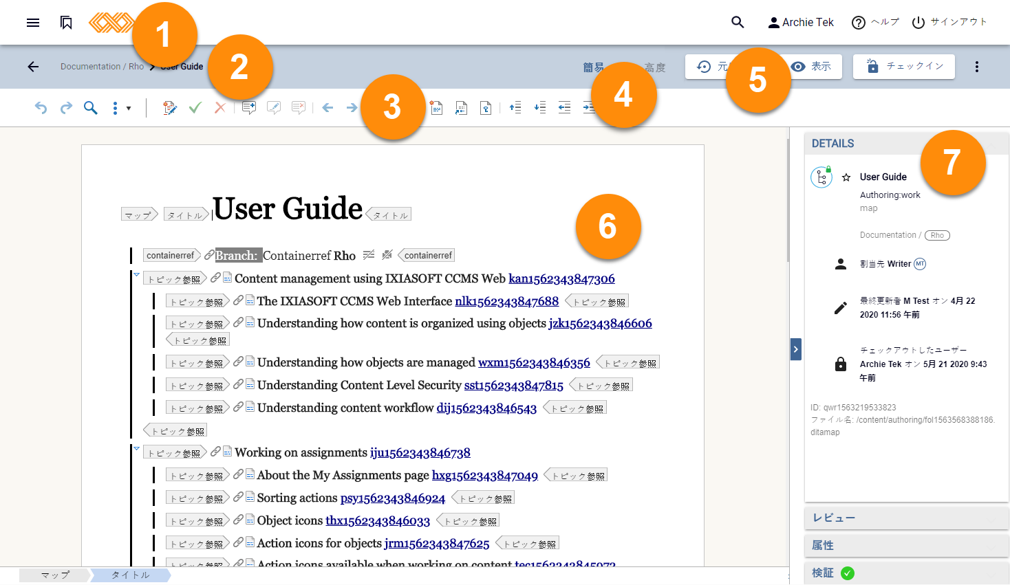Switch editor to 簡易 mode
This screenshot has width=1010, height=585.
(594, 67)
